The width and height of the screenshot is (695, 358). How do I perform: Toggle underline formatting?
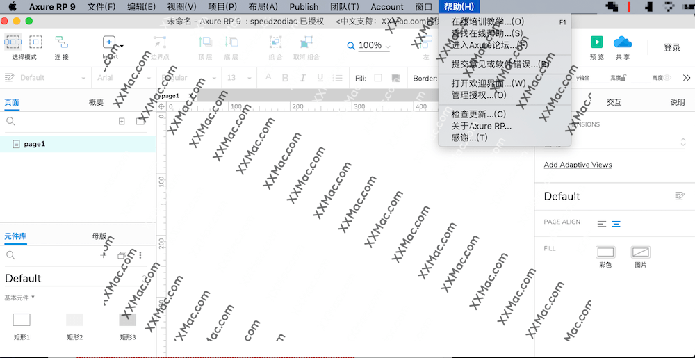[x=320, y=78]
